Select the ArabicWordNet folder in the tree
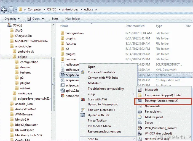The height and width of the screenshot is (141, 193). pos(25,109)
